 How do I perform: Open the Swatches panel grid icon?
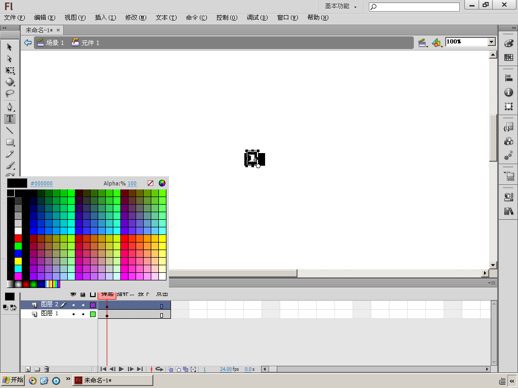(509, 58)
